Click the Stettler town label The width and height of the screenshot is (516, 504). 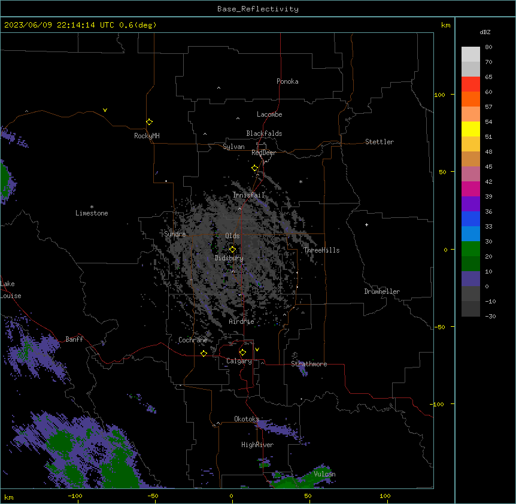pyautogui.click(x=380, y=142)
